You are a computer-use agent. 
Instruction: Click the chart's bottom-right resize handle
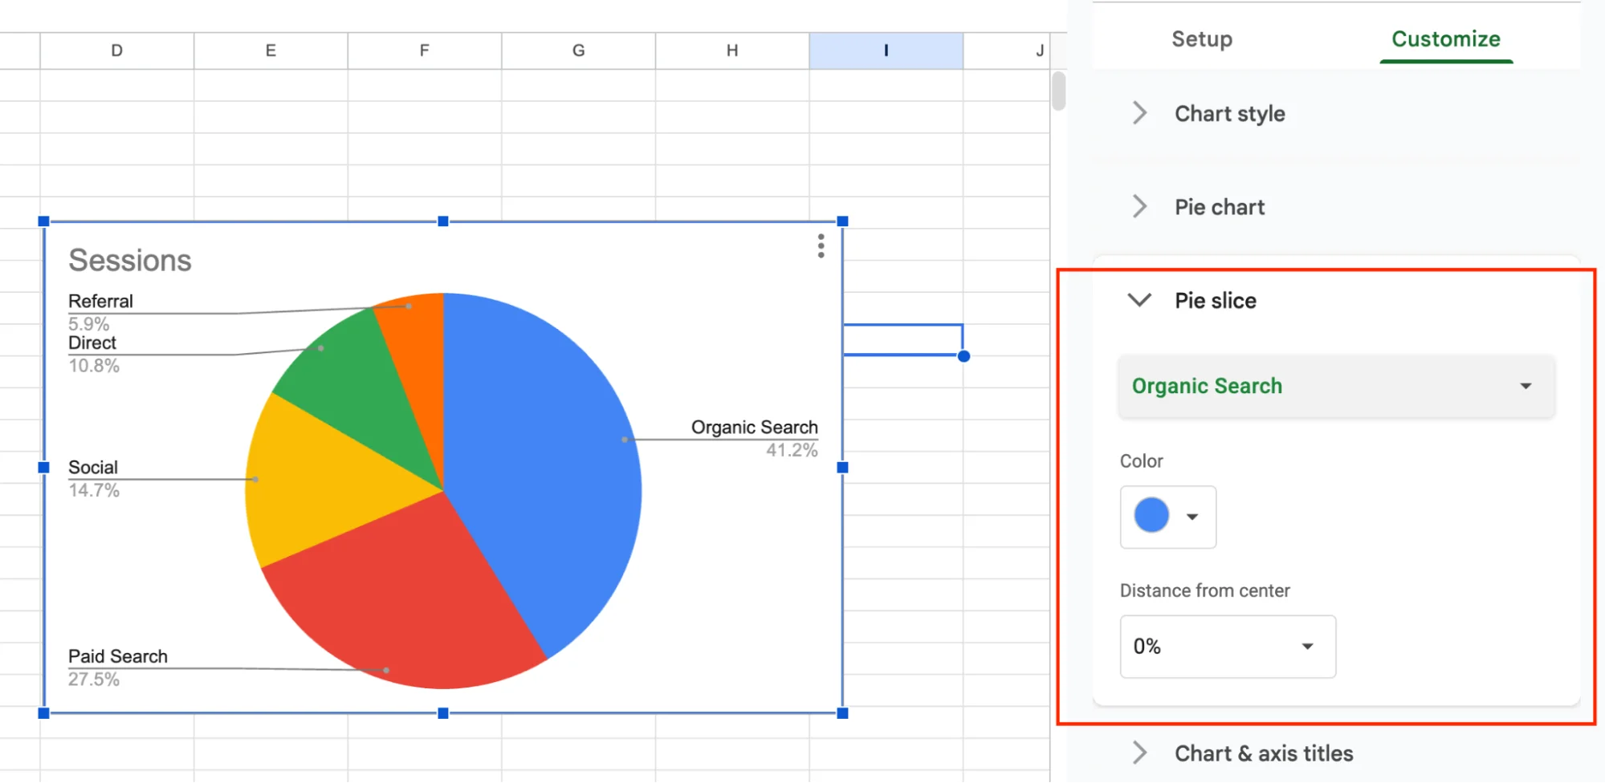tap(843, 713)
